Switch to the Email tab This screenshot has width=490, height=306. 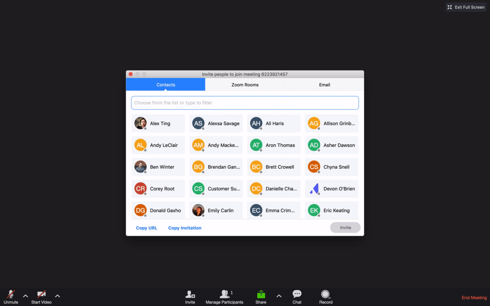(325, 85)
